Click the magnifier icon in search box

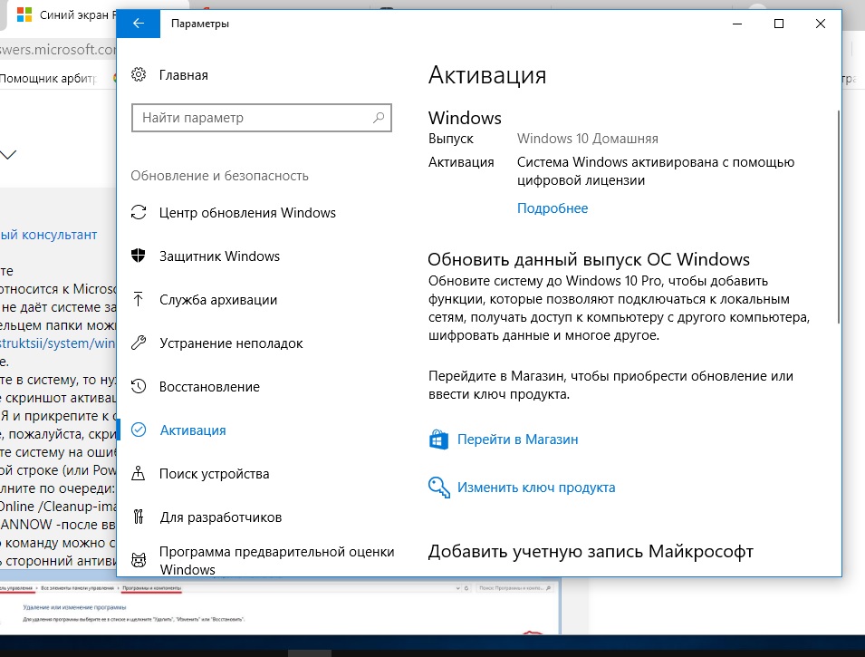click(379, 118)
